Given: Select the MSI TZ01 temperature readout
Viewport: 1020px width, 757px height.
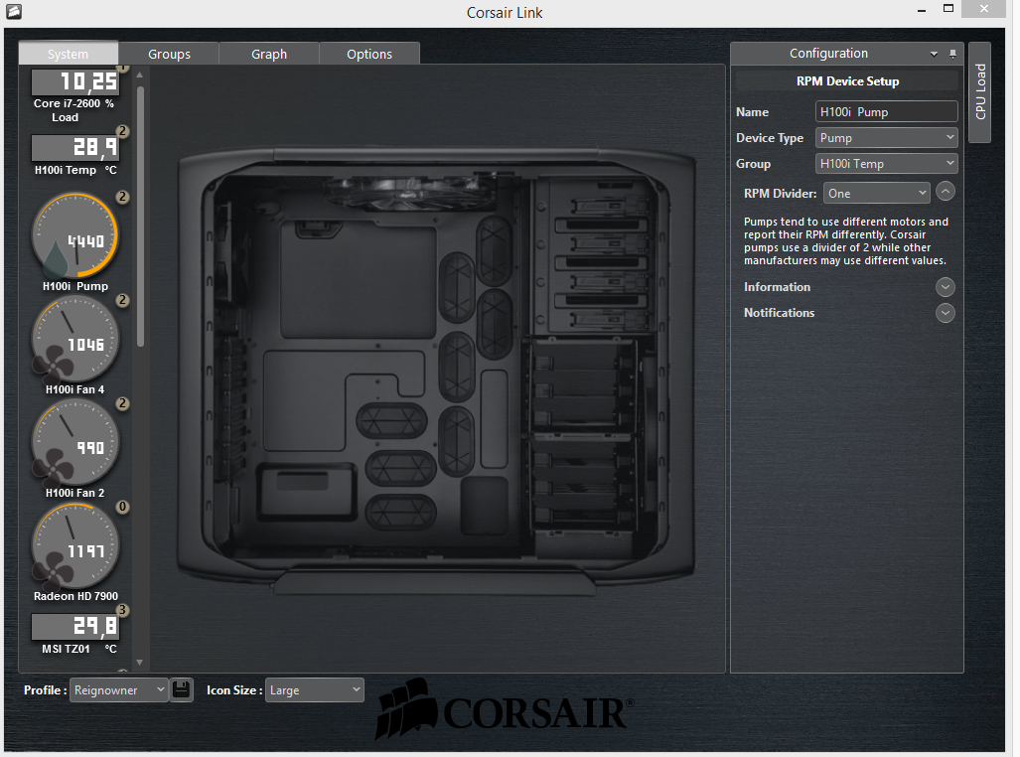Looking at the screenshot, I should click(74, 627).
